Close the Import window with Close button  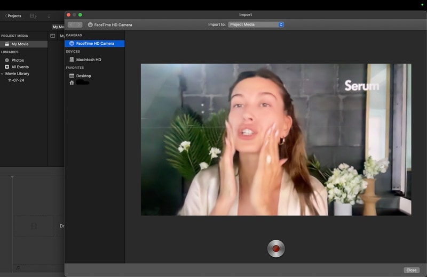[411, 270]
